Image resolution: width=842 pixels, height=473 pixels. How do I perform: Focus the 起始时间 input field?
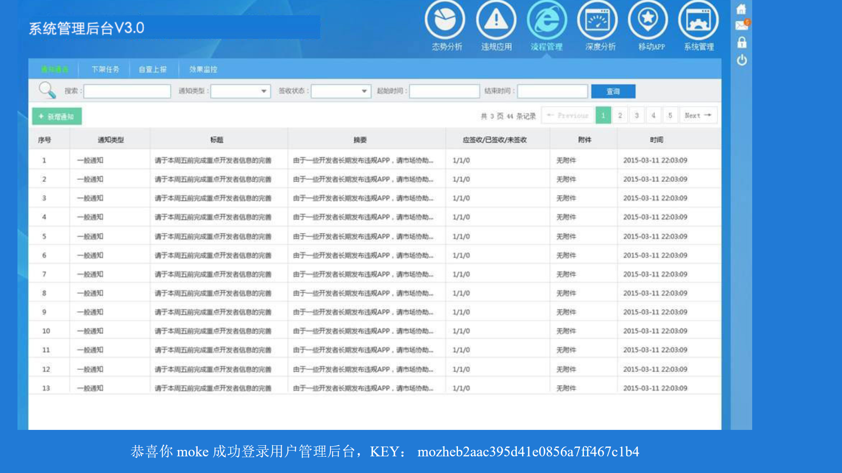click(x=444, y=91)
